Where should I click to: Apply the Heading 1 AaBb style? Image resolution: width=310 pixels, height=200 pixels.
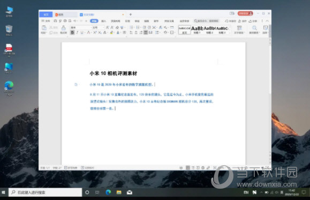(x=197, y=30)
